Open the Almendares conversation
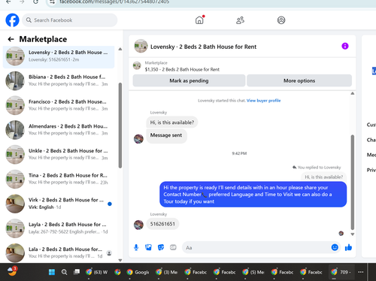 [x=59, y=130]
